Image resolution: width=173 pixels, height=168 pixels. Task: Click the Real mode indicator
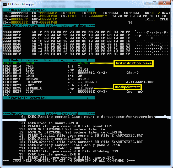[x=166, y=13]
